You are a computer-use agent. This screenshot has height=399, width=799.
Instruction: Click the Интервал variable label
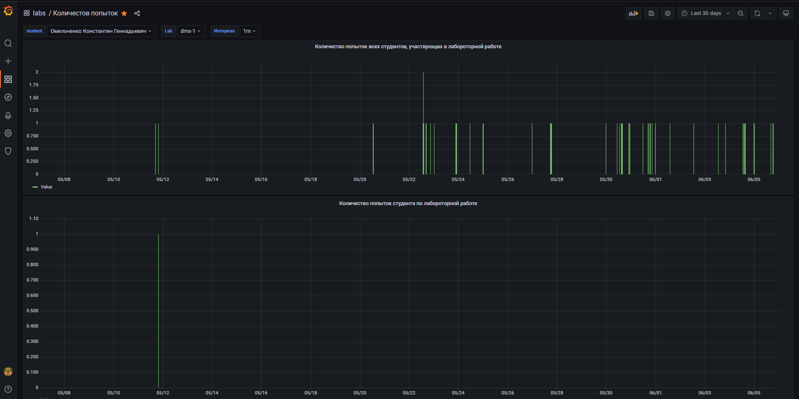224,31
